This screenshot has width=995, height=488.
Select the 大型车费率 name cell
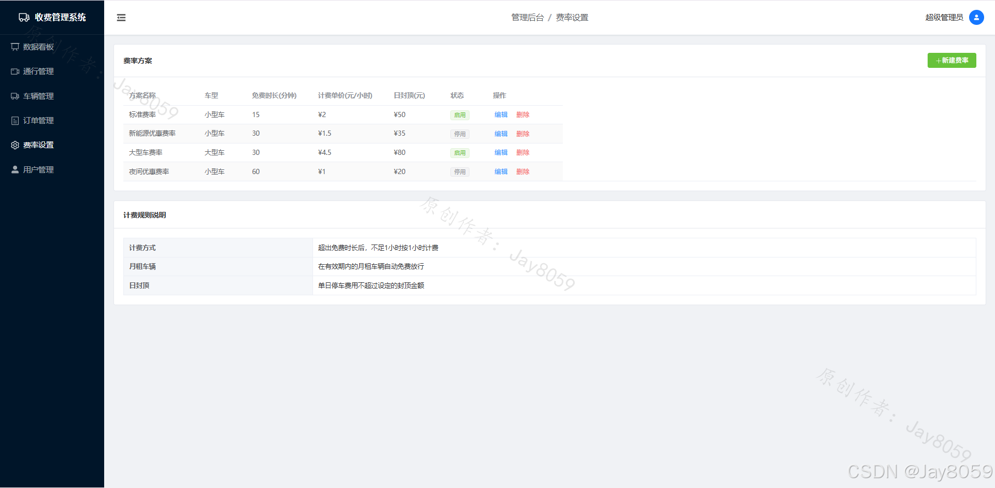pos(146,153)
